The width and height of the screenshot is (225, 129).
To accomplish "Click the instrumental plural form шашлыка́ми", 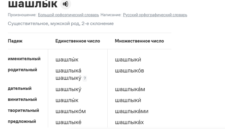I will pyautogui.click(x=132, y=111).
